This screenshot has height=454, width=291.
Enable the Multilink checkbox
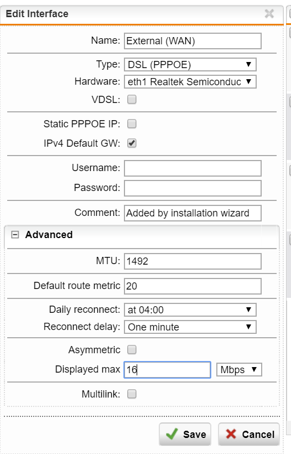point(132,394)
